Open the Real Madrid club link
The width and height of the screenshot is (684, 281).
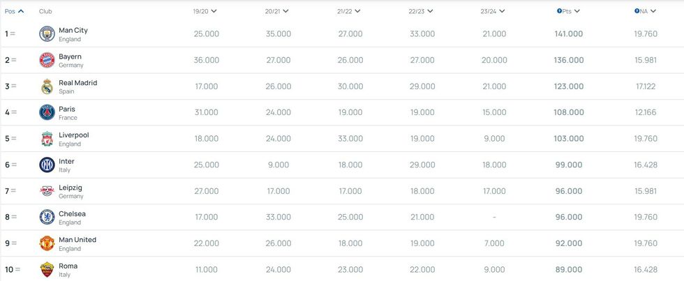pyautogui.click(x=77, y=82)
